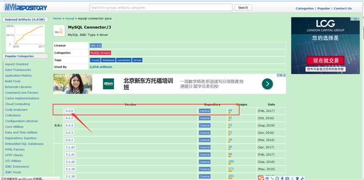Screen dimensions: 364x180
Task: Open version 6.0.5 link
Action: [x=69, y=118]
